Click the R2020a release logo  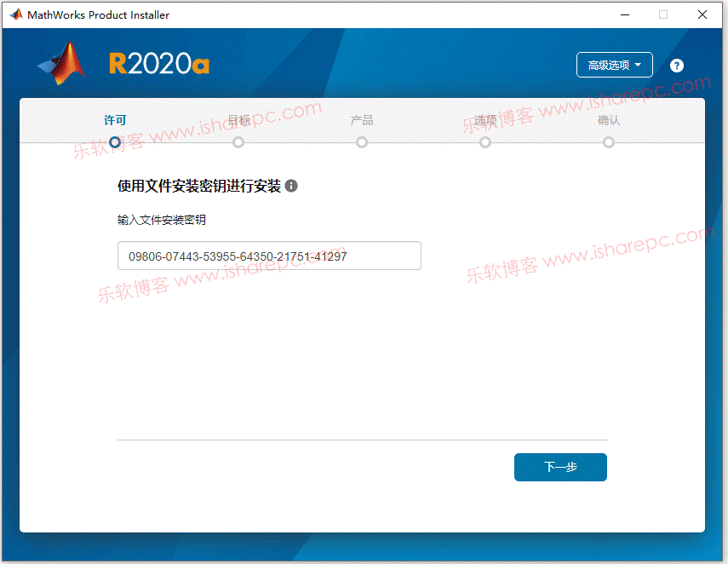pyautogui.click(x=159, y=65)
